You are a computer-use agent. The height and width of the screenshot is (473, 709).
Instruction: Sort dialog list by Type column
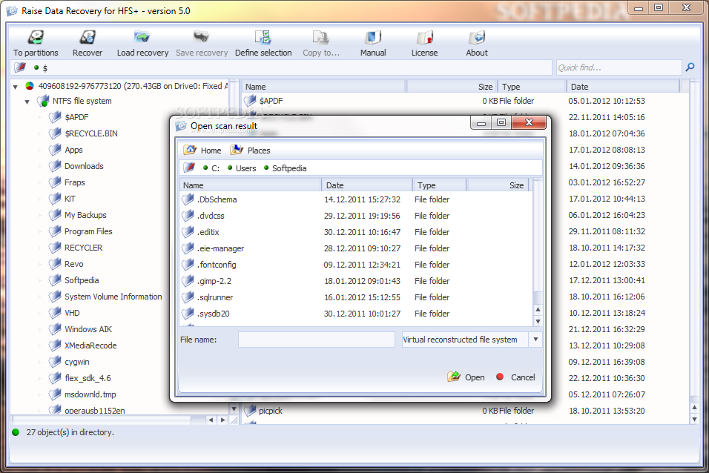tap(440, 185)
